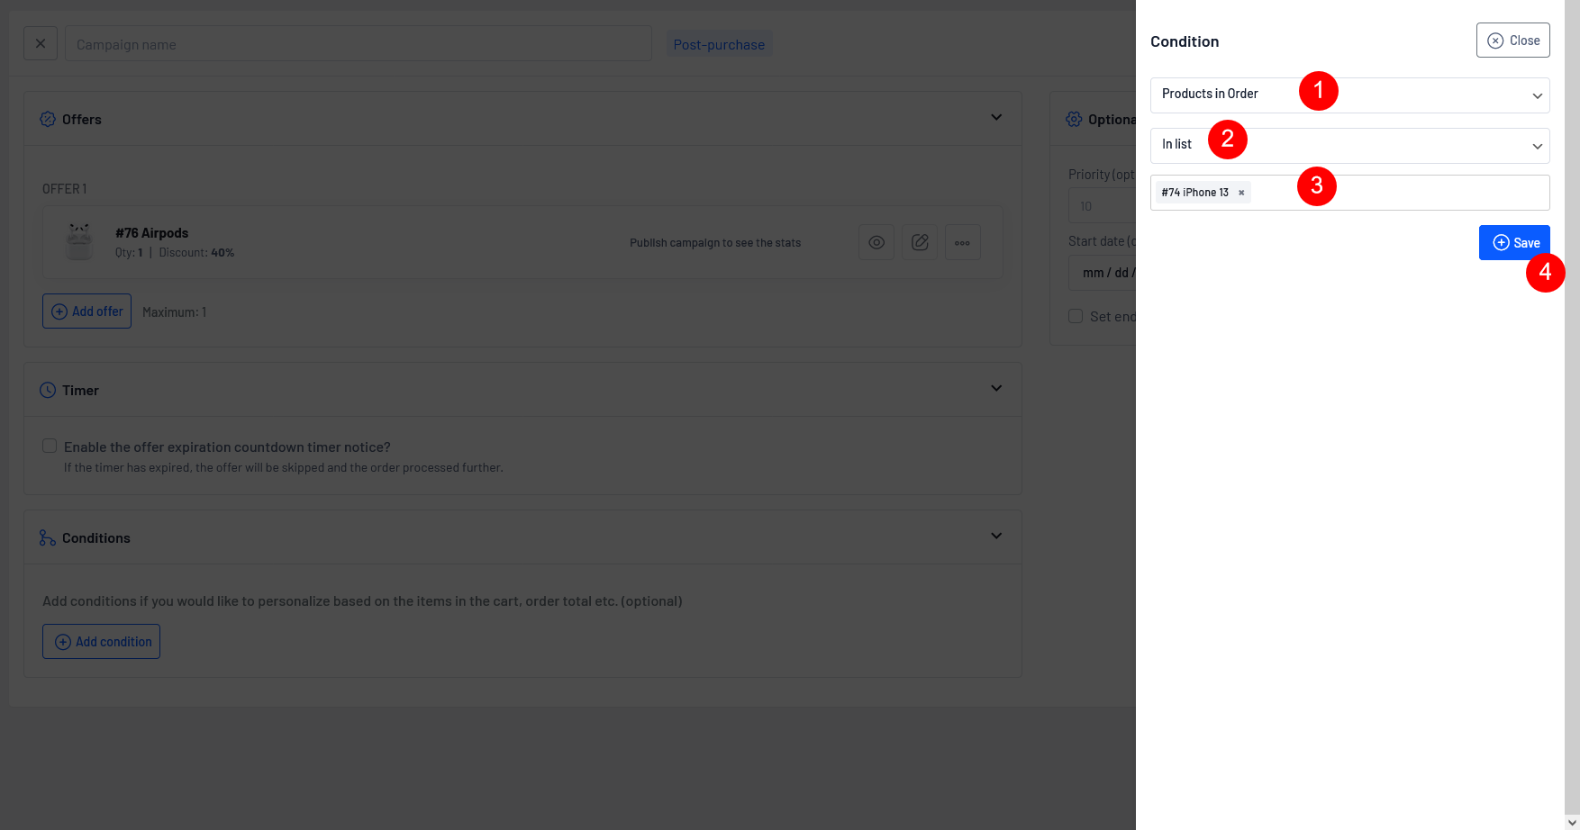Toggle the Set end date checkbox

pos(1076,316)
